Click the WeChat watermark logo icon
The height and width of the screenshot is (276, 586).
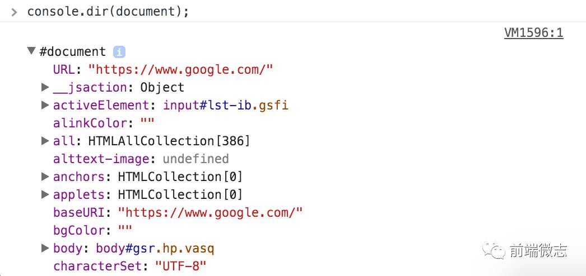(x=493, y=250)
